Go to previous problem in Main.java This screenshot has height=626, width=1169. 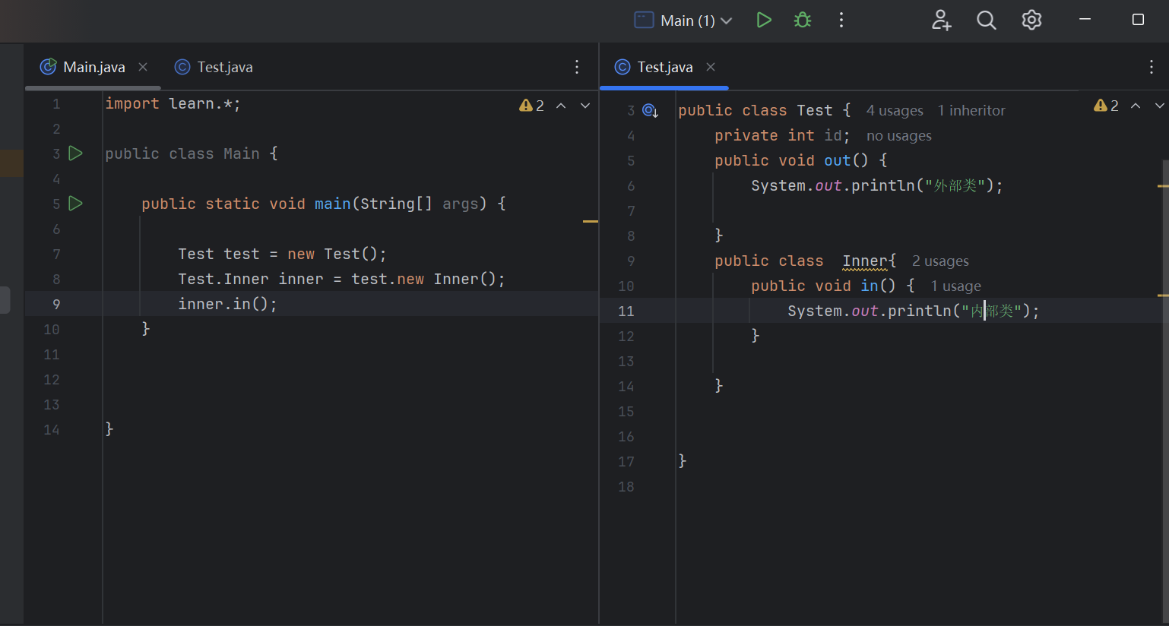tap(561, 106)
